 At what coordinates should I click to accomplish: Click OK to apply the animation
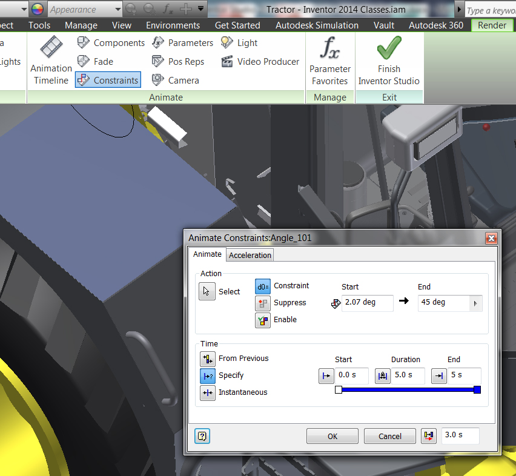point(332,435)
